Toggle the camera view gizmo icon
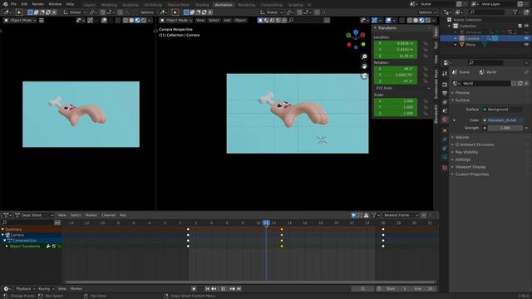The width and height of the screenshot is (532, 299). pyautogui.click(x=364, y=76)
